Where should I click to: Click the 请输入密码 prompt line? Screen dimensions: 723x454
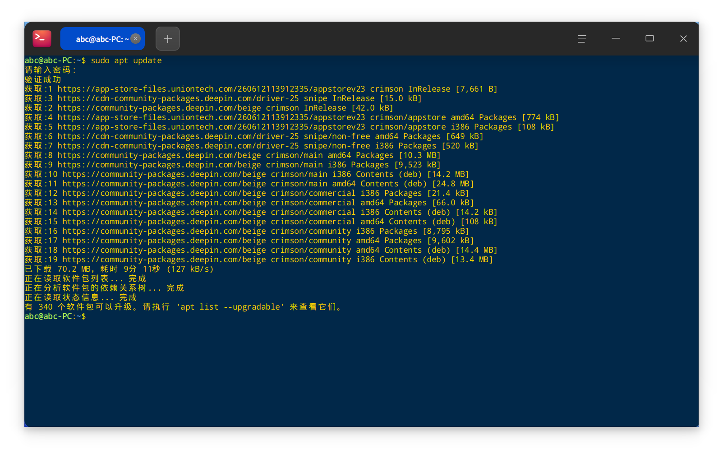click(x=51, y=70)
